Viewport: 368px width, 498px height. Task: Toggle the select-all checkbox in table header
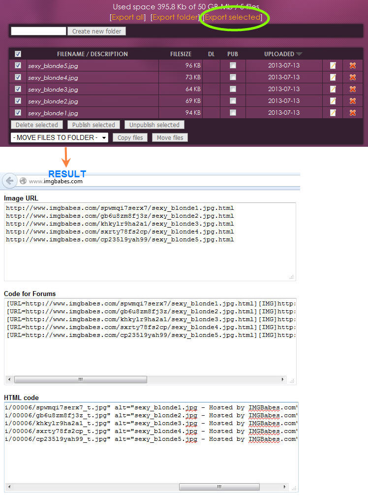click(18, 54)
